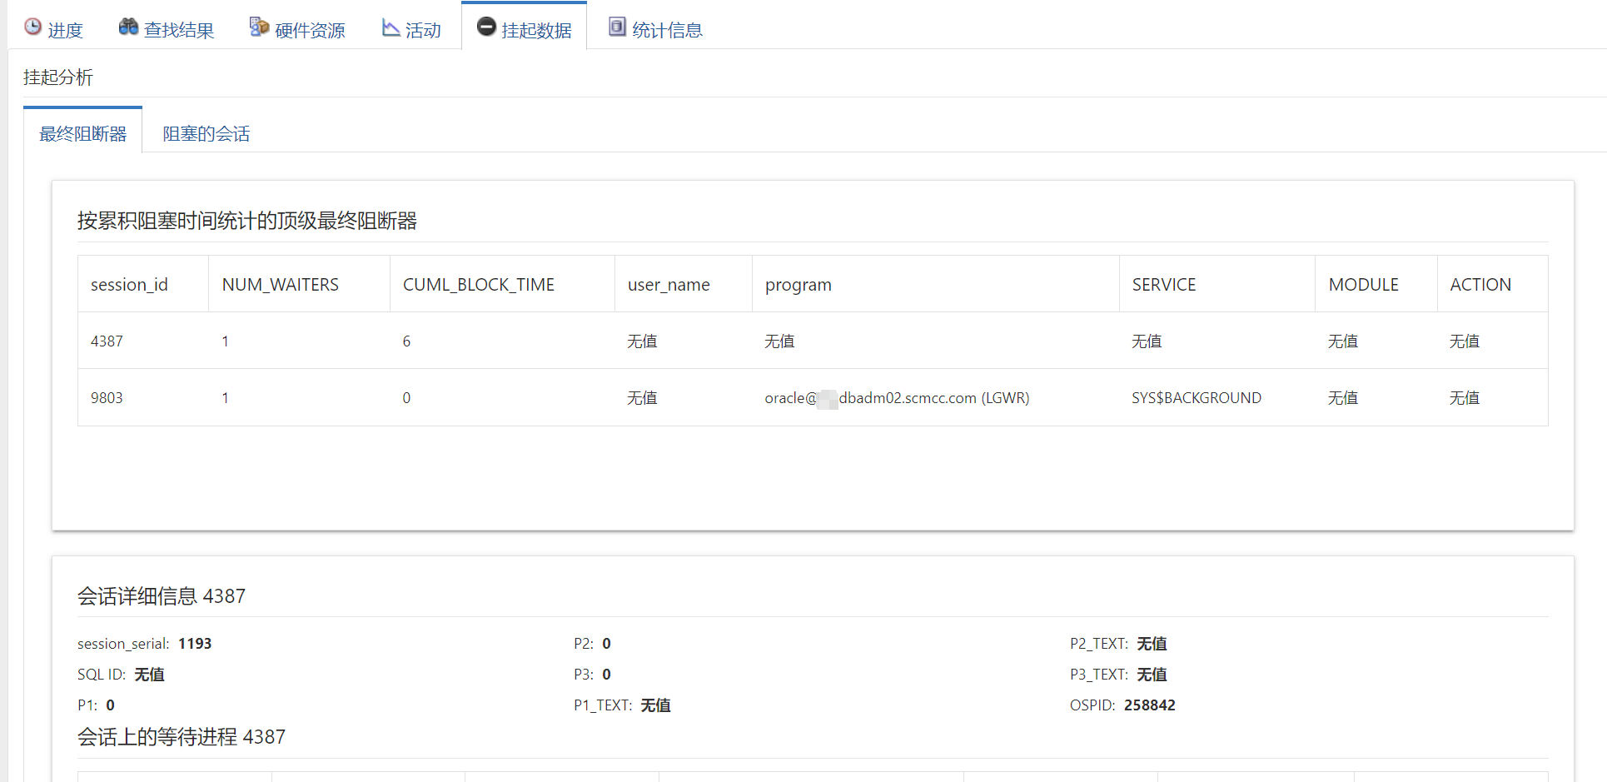Click the document icon beside 统计信息
This screenshot has height=782, width=1607.
617,27
